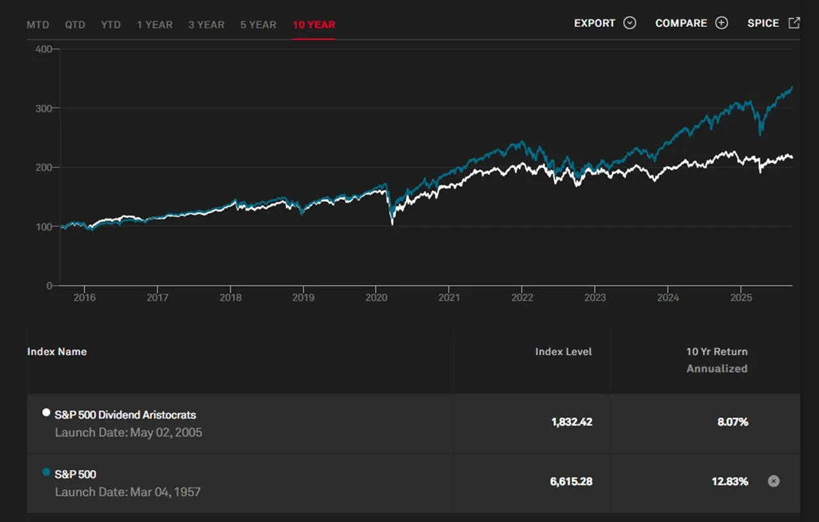819x522 pixels.
Task: Switch chart to 3 YEAR range
Action: pyautogui.click(x=206, y=25)
